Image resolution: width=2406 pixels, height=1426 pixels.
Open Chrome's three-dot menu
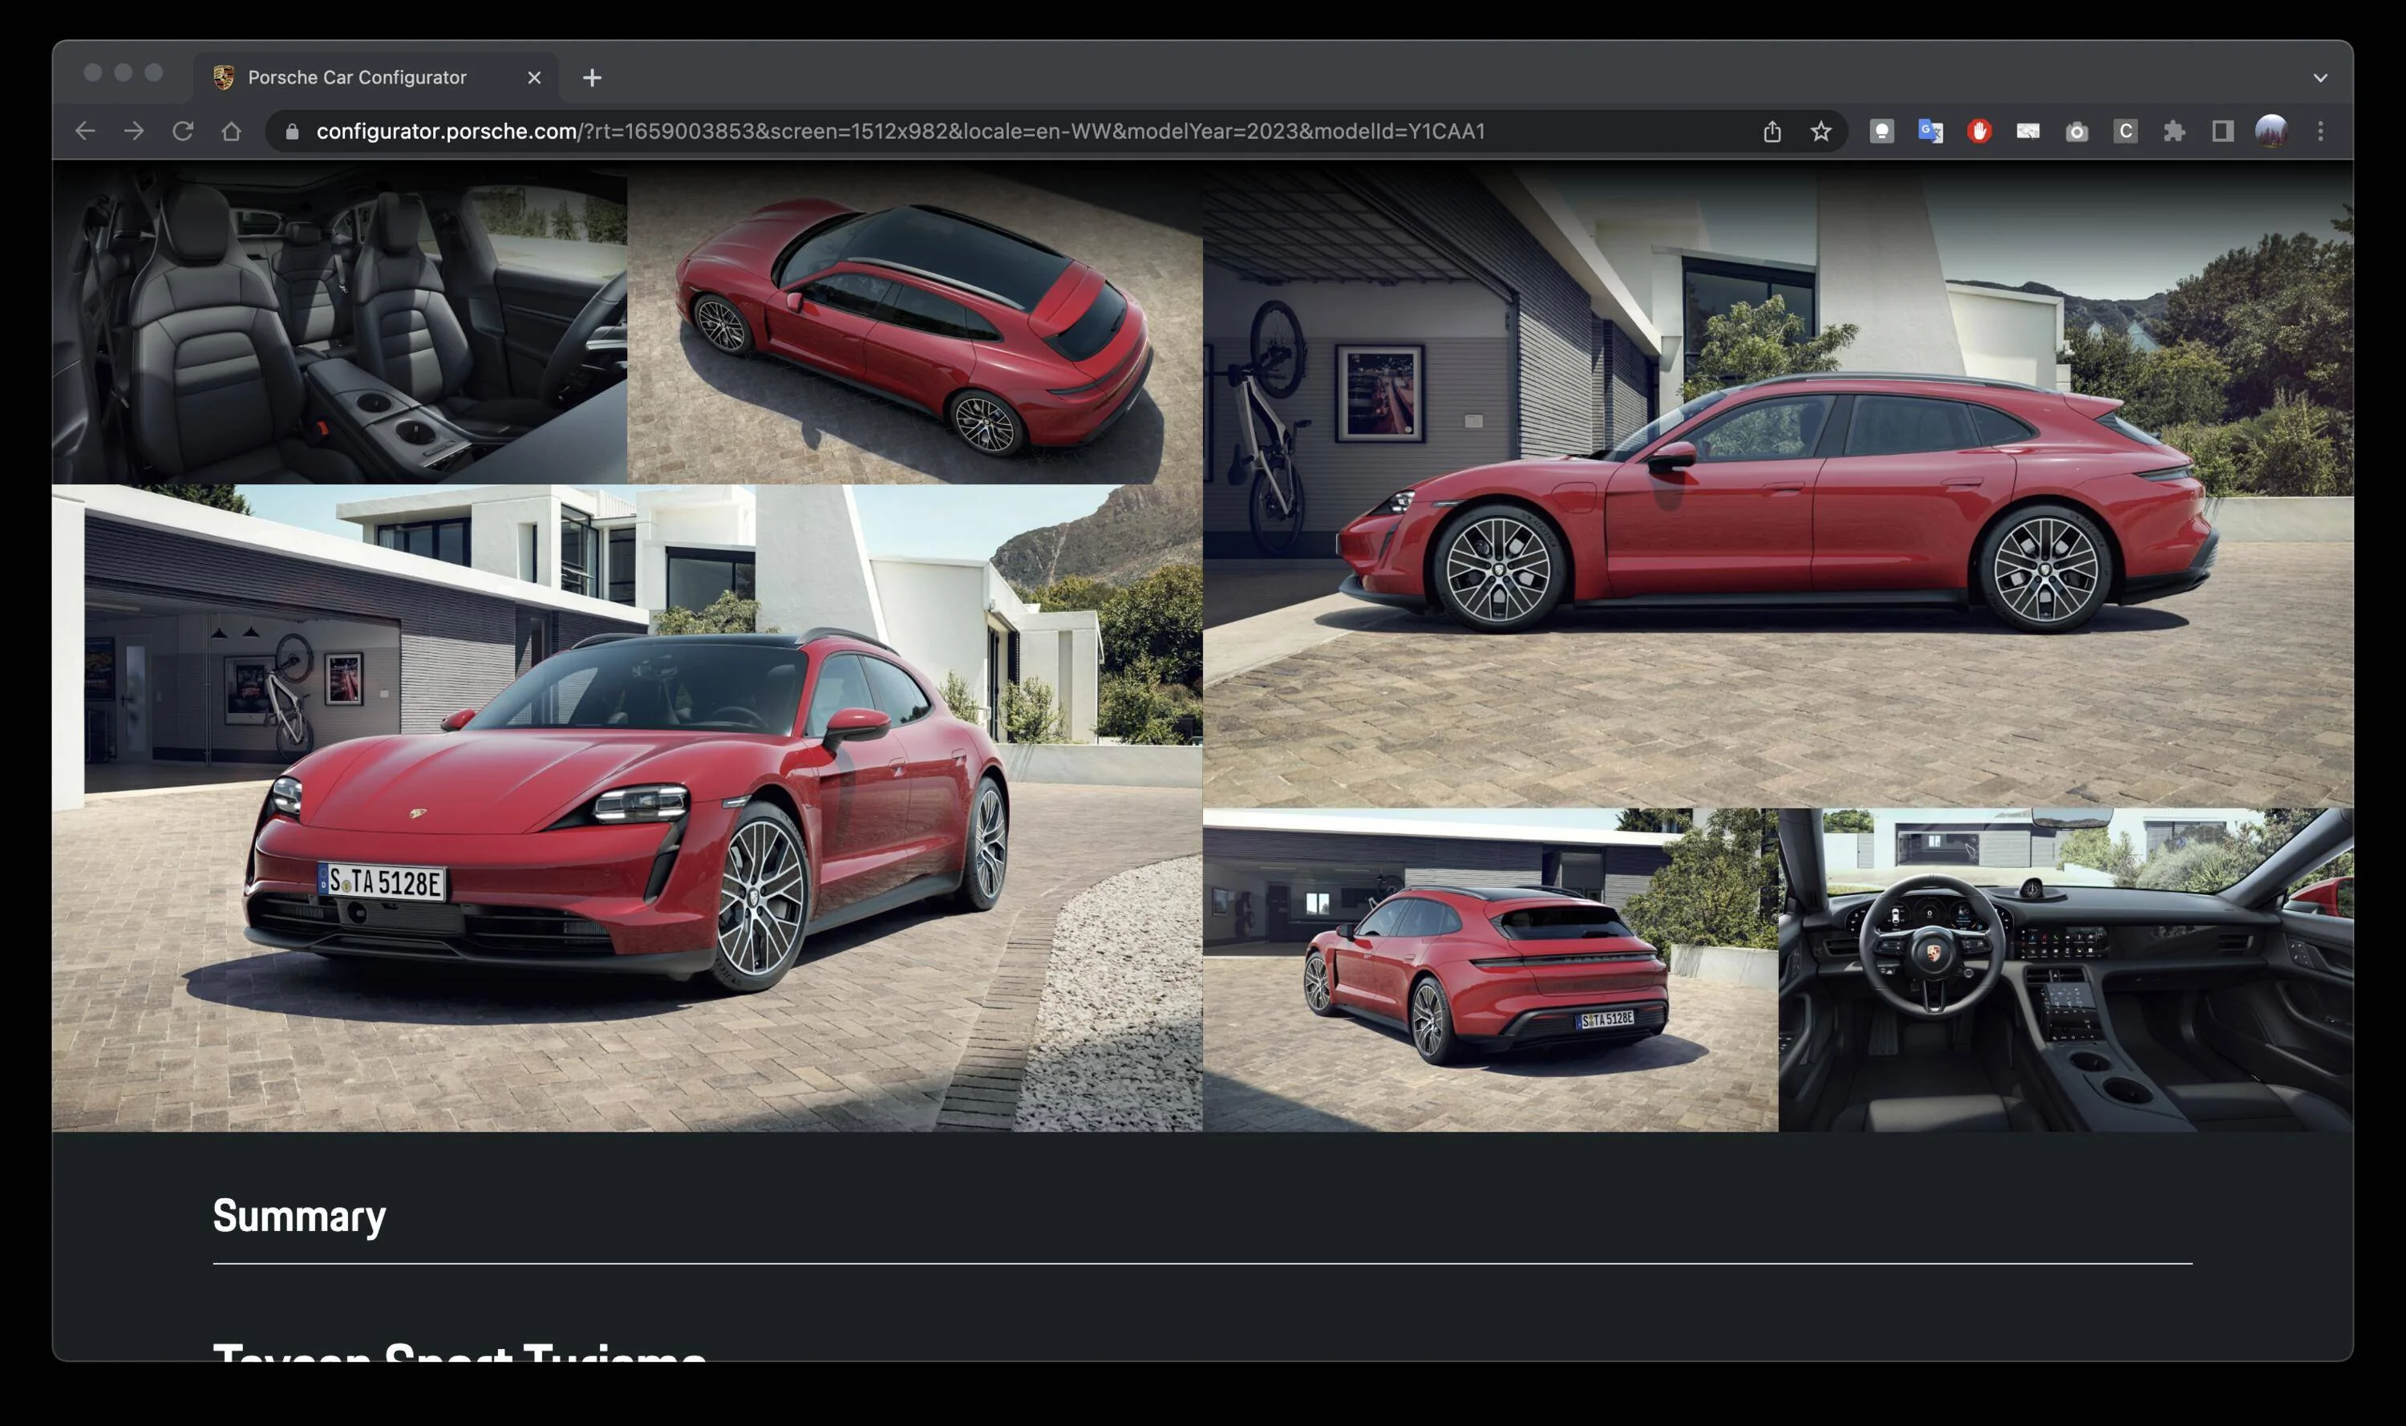point(2320,131)
